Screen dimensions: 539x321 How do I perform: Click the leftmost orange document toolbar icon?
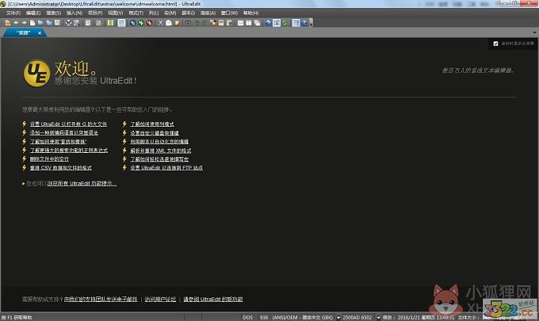8,23
